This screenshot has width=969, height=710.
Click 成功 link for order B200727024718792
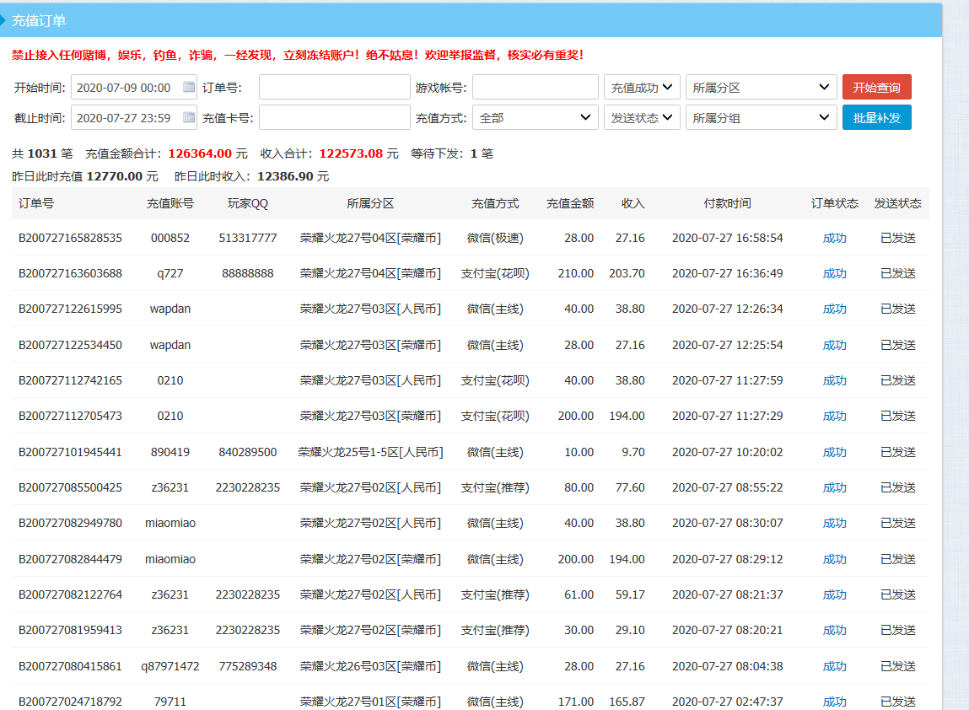[834, 702]
